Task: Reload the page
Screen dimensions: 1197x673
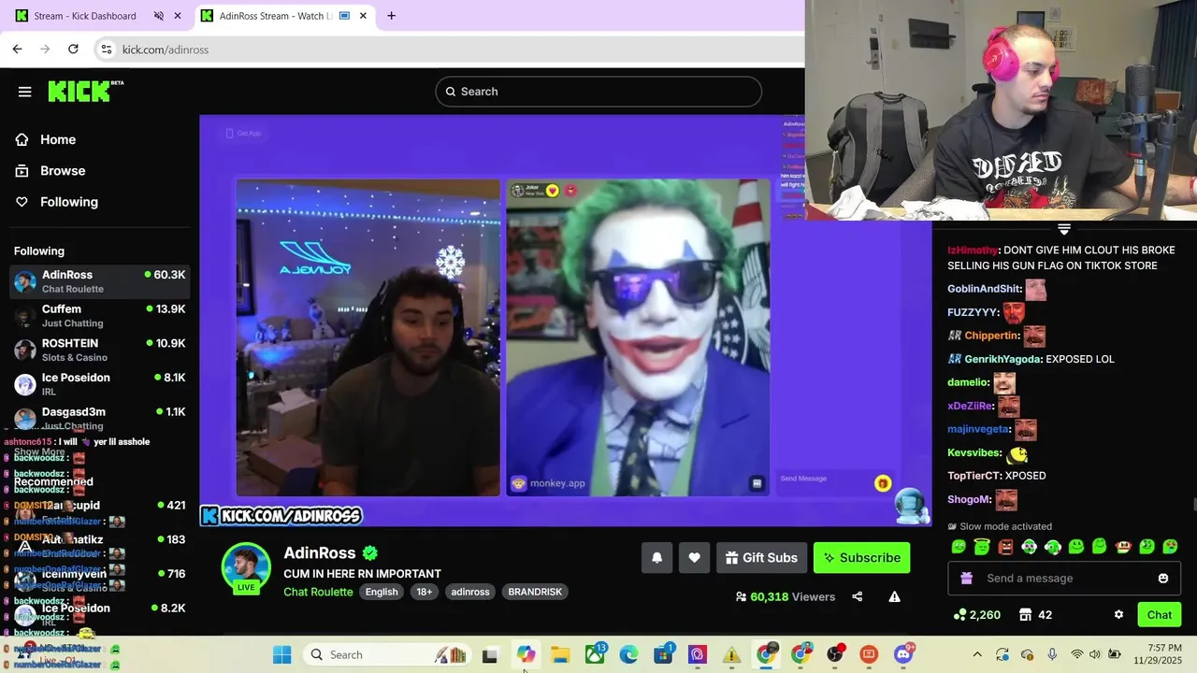Action: point(73,50)
